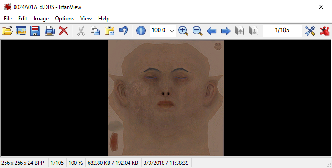Screen dimensions: 332x168
Task: Minimize the IrfanView window
Action: point(280,7)
